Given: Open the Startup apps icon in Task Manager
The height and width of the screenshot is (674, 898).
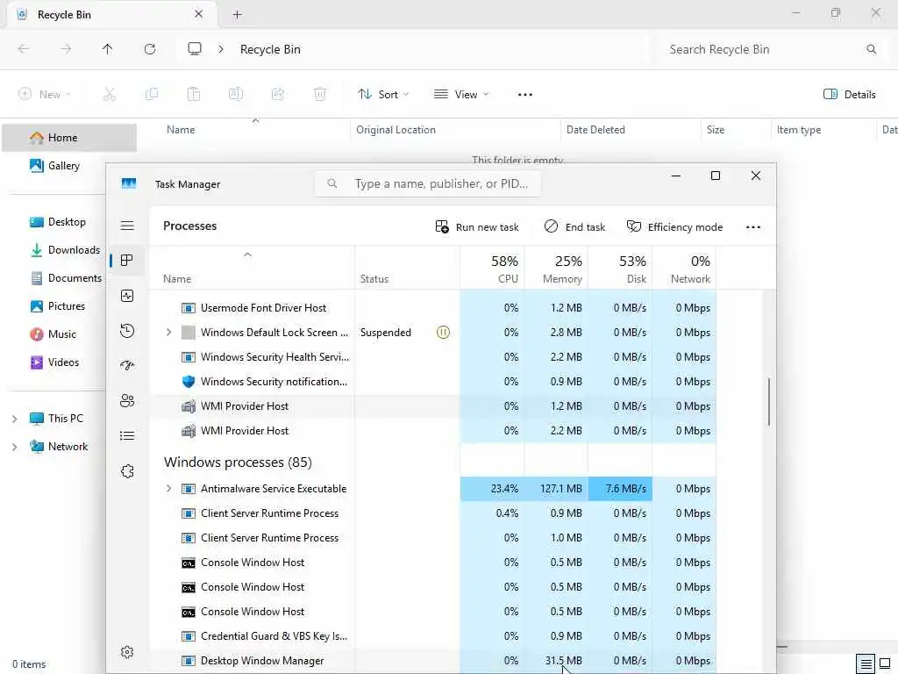Looking at the screenshot, I should [127, 366].
